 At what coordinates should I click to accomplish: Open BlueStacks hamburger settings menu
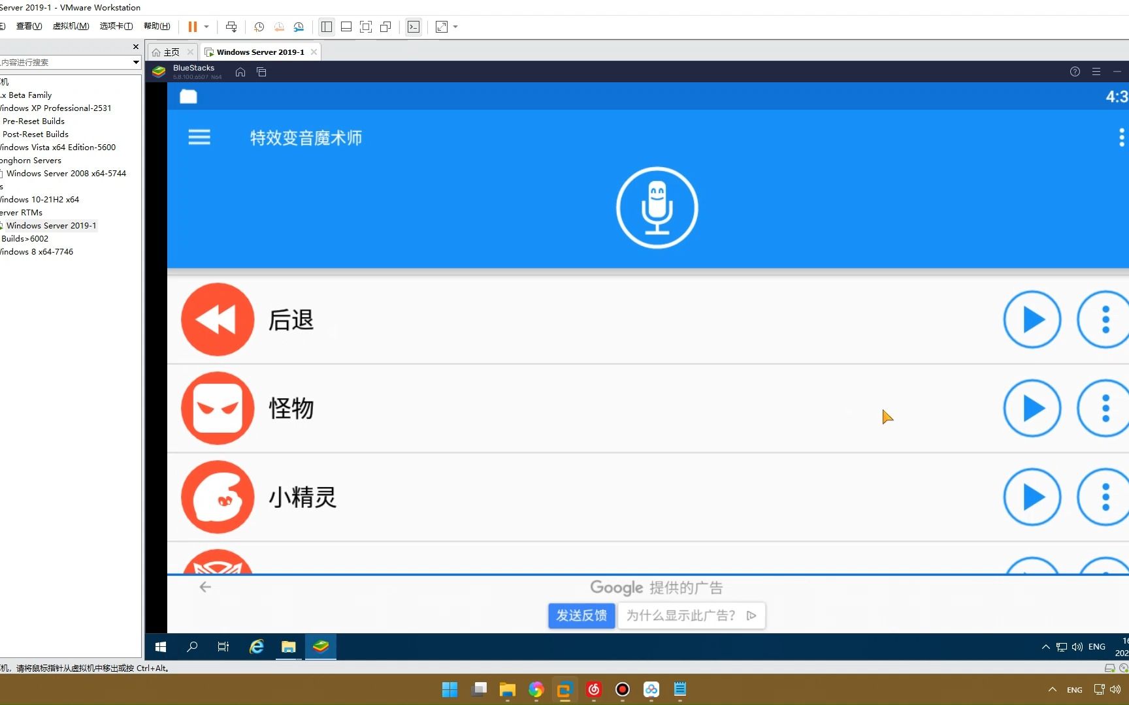tap(1096, 72)
